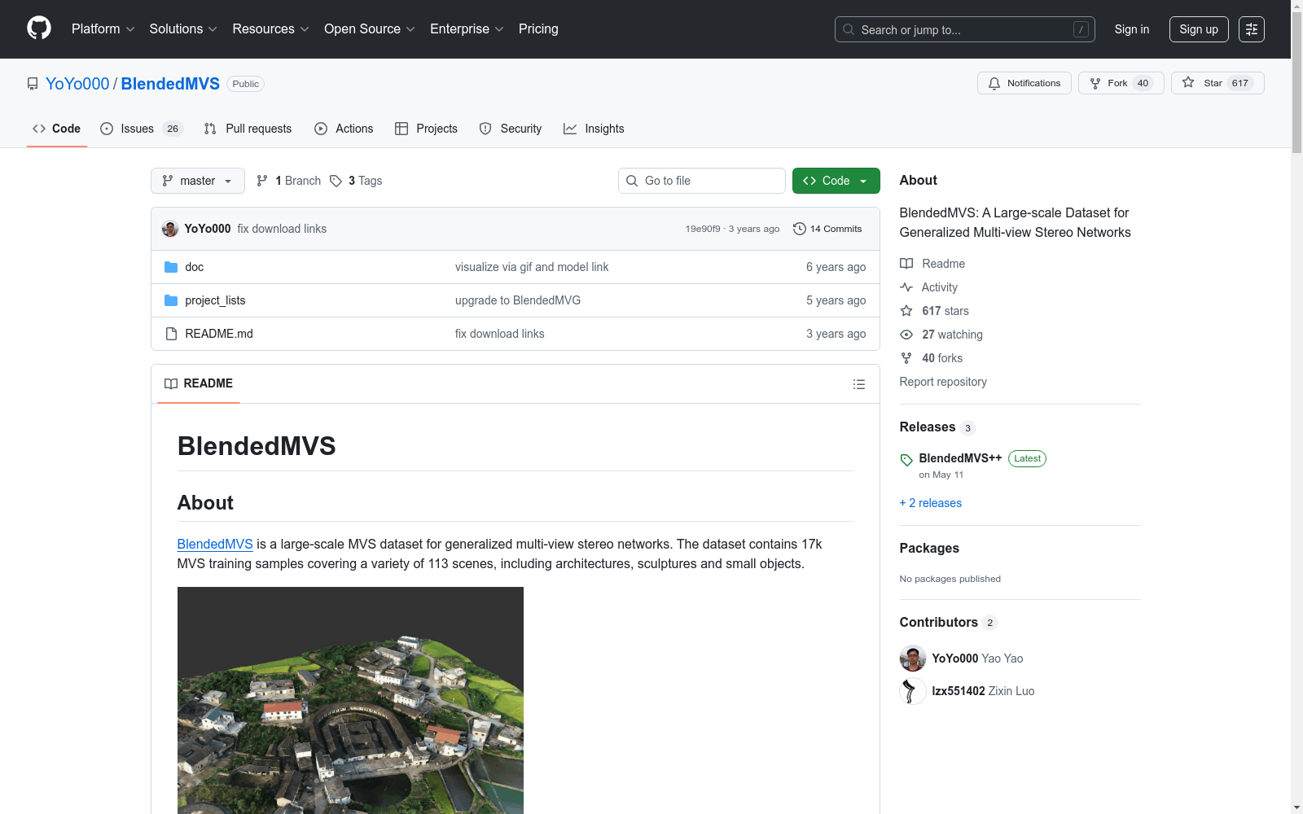Screen dimensions: 1303x814
Task: Click the README.md file icon
Action: pyautogui.click(x=171, y=334)
